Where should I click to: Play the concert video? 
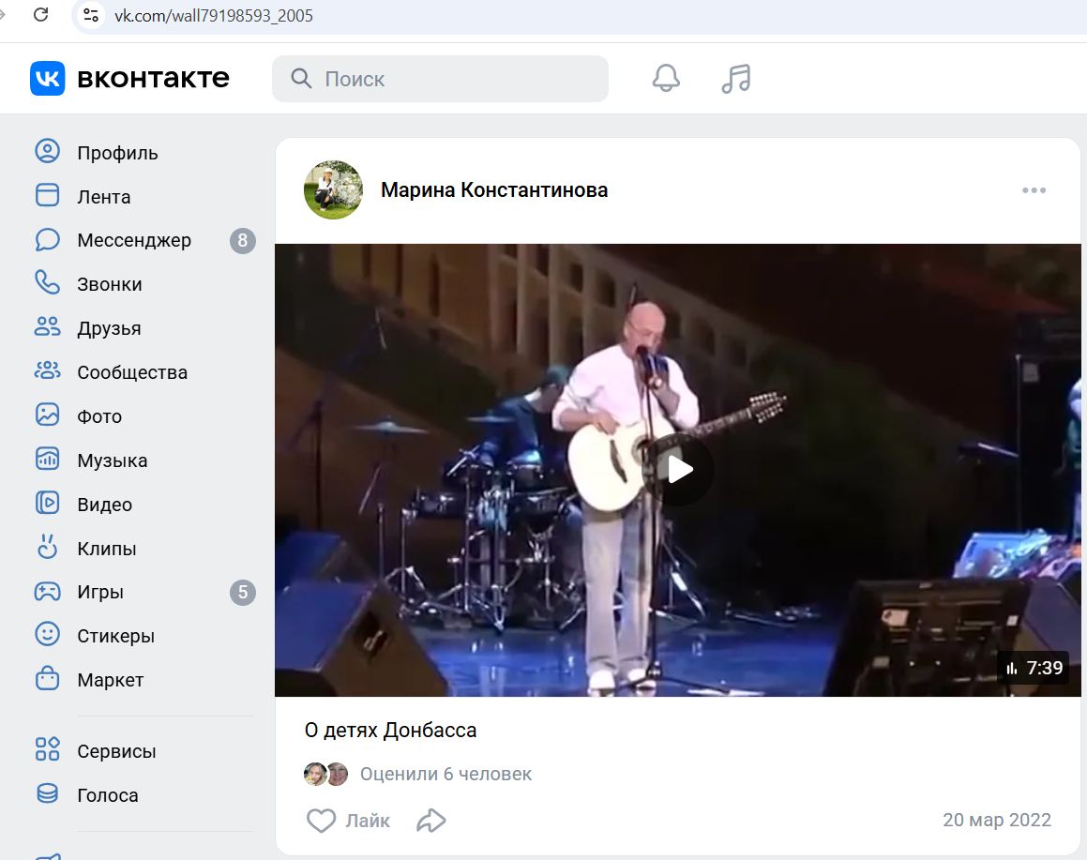678,470
